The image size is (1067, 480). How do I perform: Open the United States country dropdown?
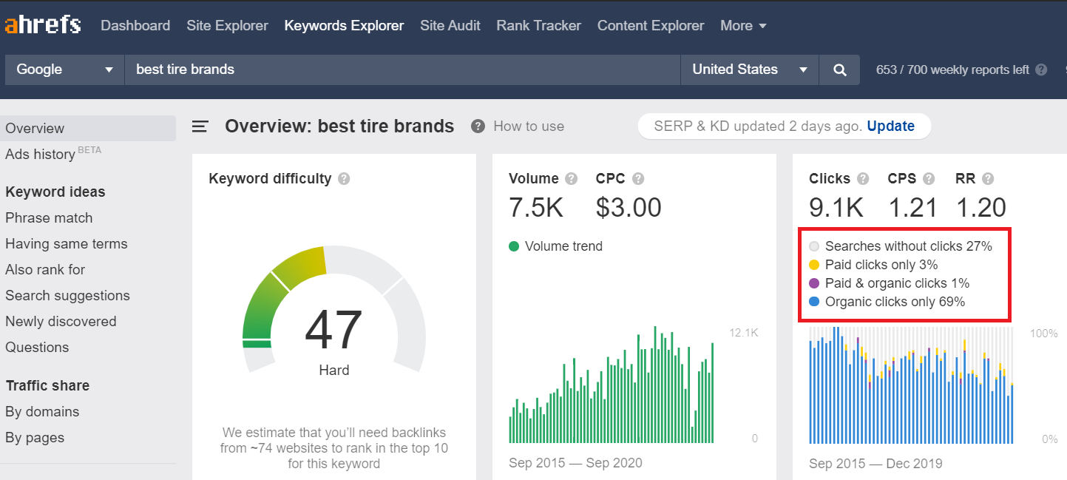click(749, 70)
